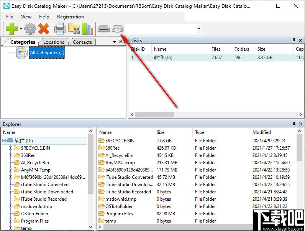Open settings via the gear toolbar icon

[x=30, y=29]
